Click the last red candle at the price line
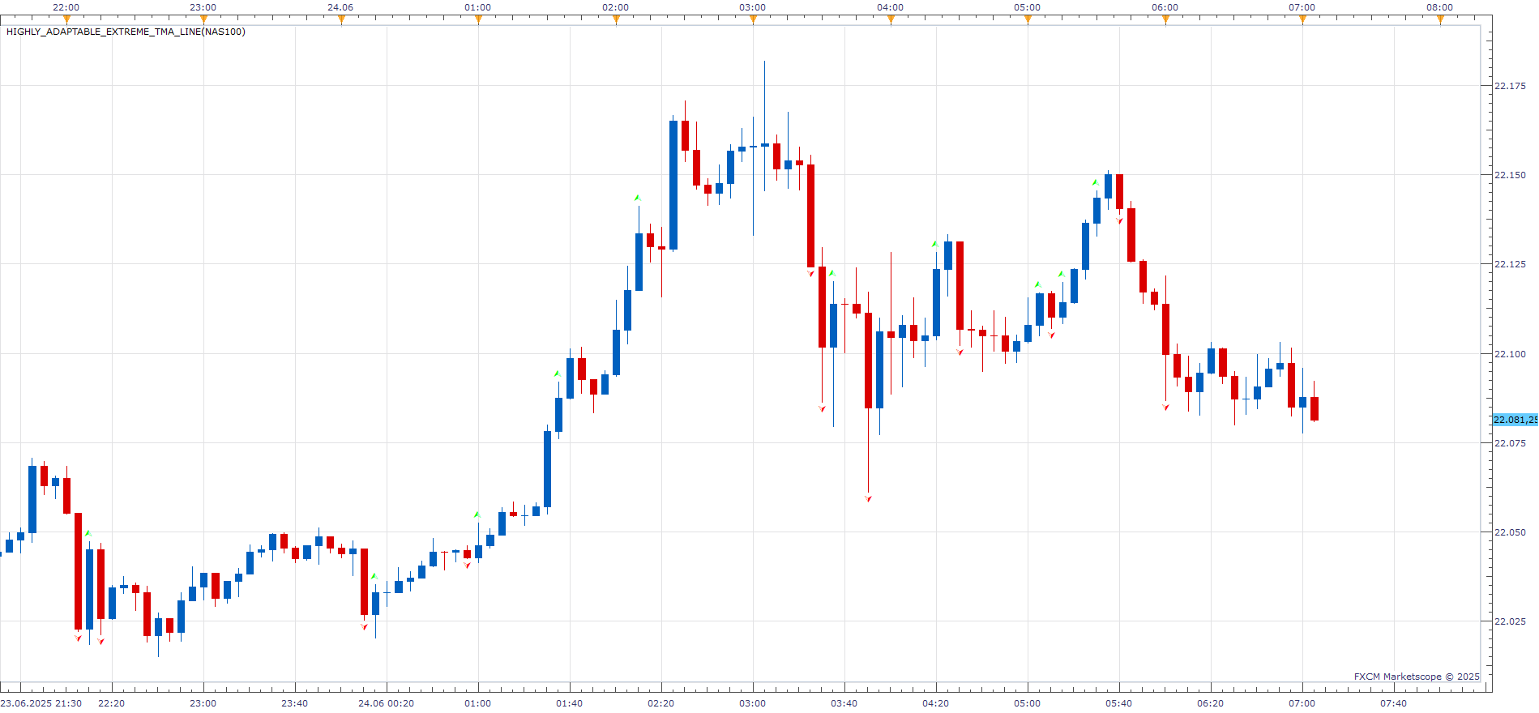Viewport: 1539px width, 713px height. pyautogui.click(x=1315, y=408)
